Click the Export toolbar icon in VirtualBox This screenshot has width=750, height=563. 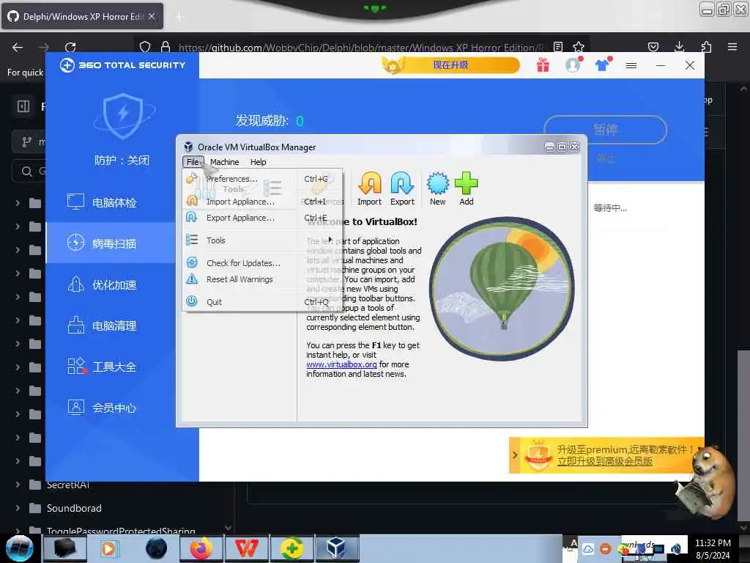click(402, 189)
